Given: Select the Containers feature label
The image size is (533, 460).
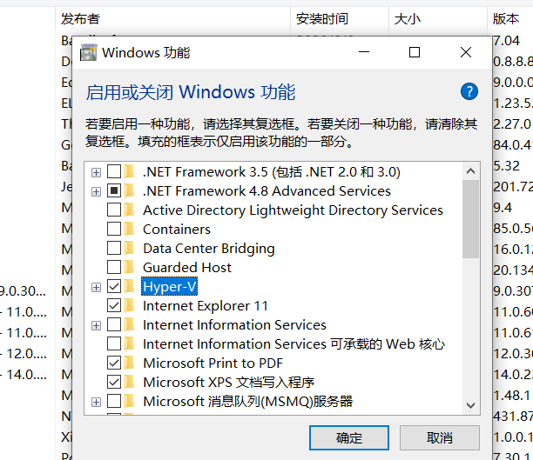Looking at the screenshot, I should click(177, 230).
